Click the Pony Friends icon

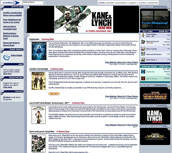click(143, 49)
